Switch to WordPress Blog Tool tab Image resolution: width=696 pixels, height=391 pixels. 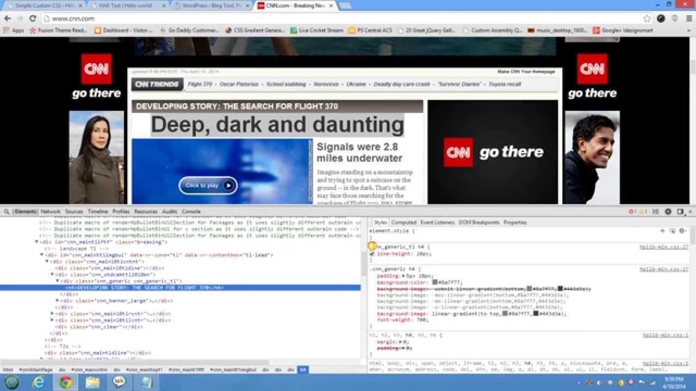[212, 5]
